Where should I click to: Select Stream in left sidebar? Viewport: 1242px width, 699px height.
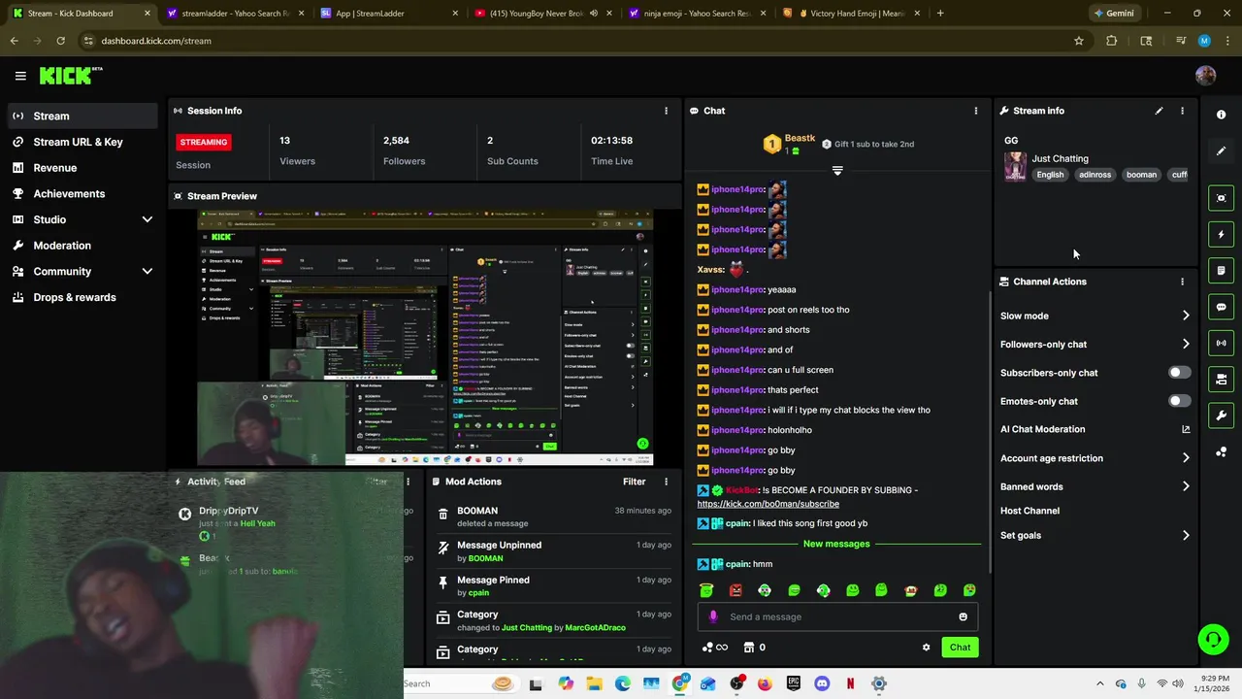tap(82, 116)
